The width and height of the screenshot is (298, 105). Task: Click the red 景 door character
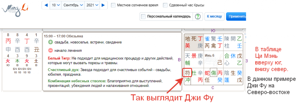click(194, 56)
